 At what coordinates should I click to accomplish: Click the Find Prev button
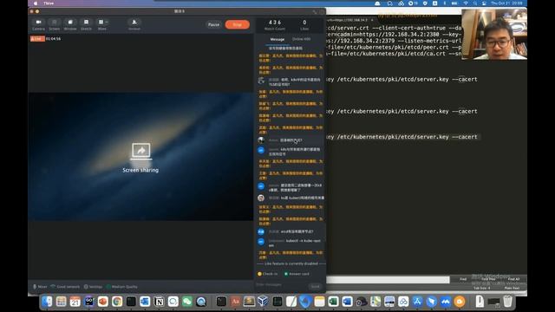pos(488,279)
